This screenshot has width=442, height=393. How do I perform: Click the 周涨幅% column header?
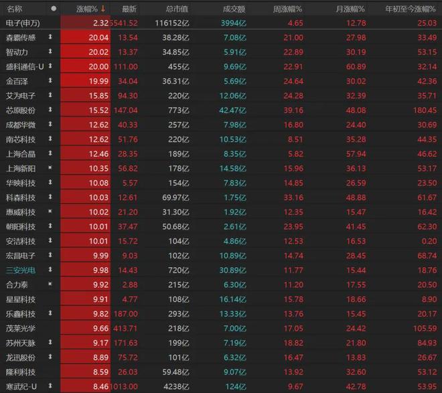click(287, 9)
